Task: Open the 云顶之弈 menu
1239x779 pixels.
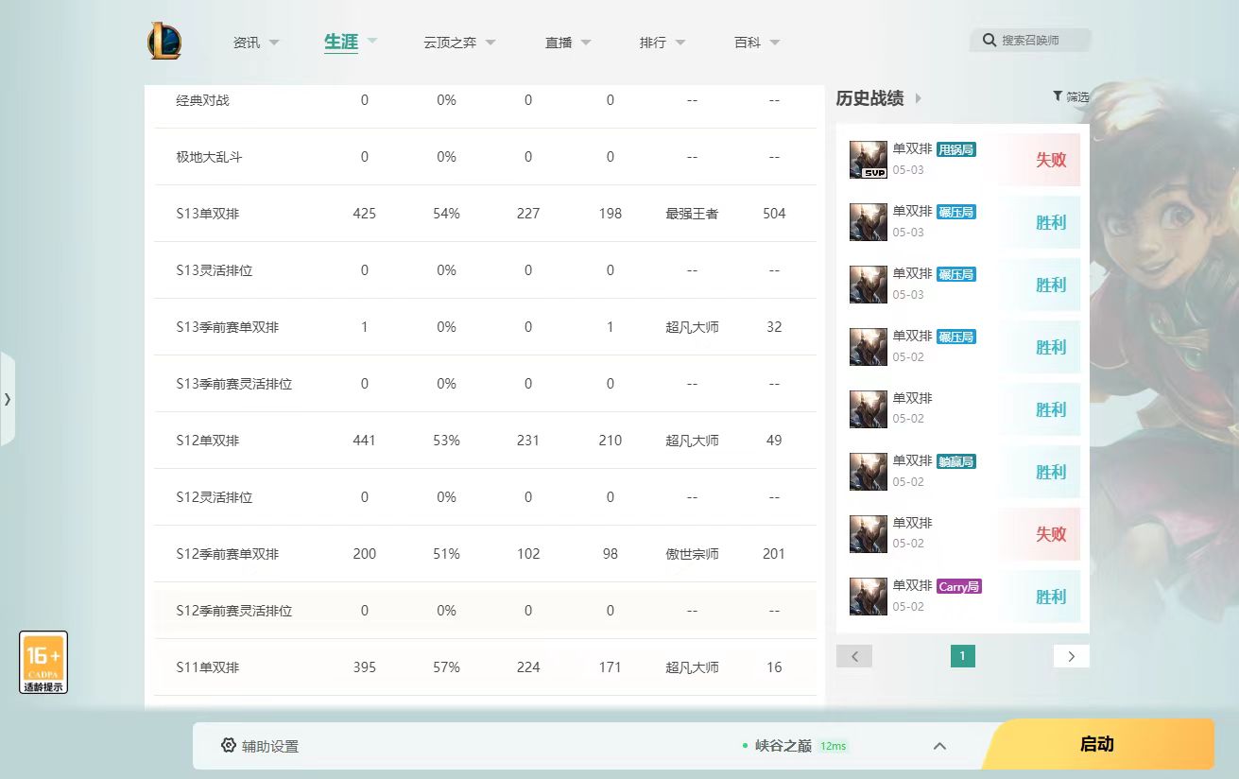Action: (450, 43)
